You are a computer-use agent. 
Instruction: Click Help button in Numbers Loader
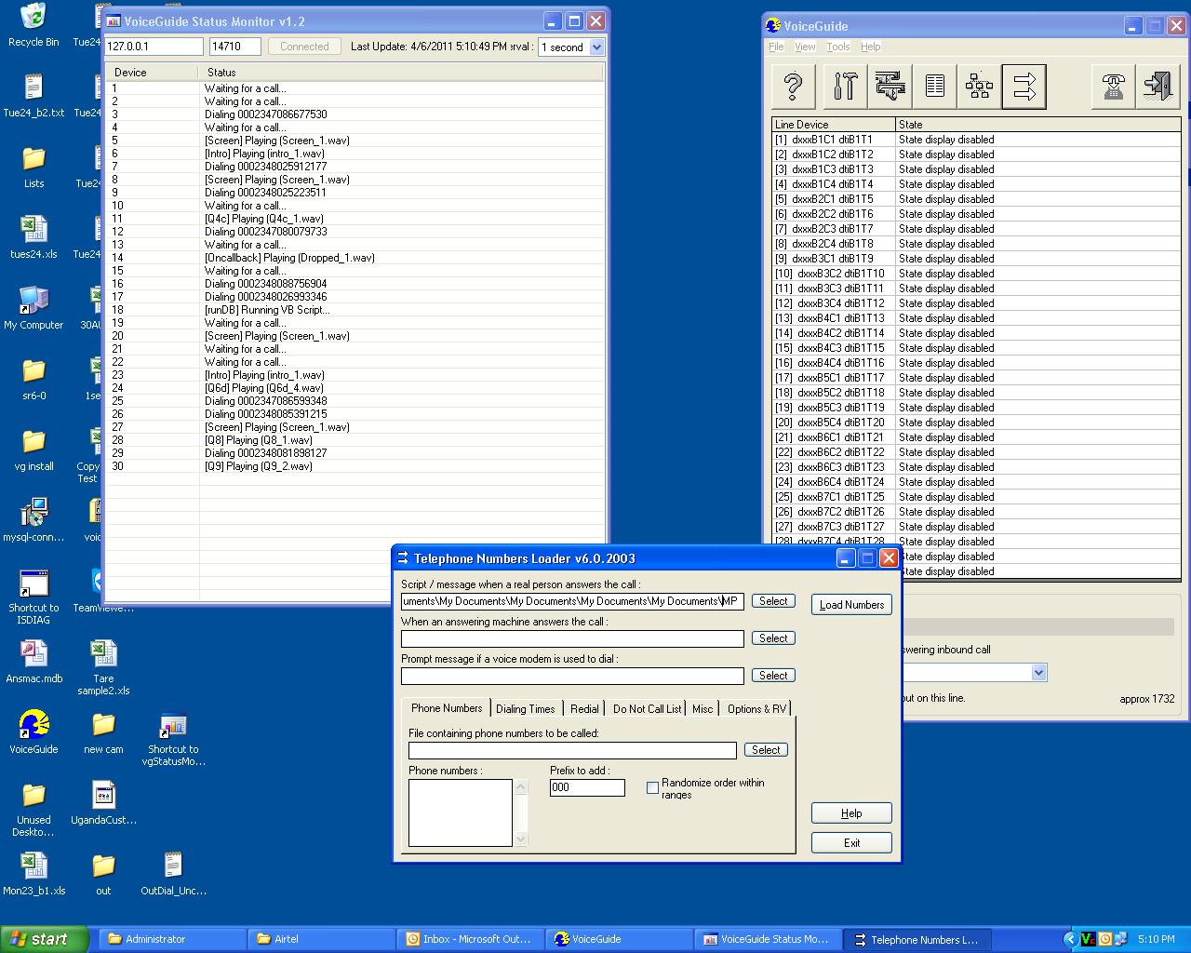(851, 813)
